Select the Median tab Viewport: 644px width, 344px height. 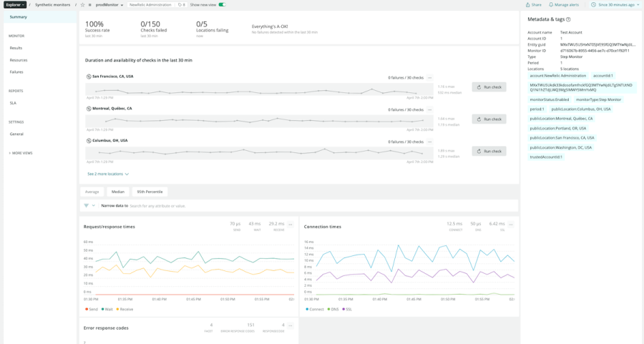(118, 192)
